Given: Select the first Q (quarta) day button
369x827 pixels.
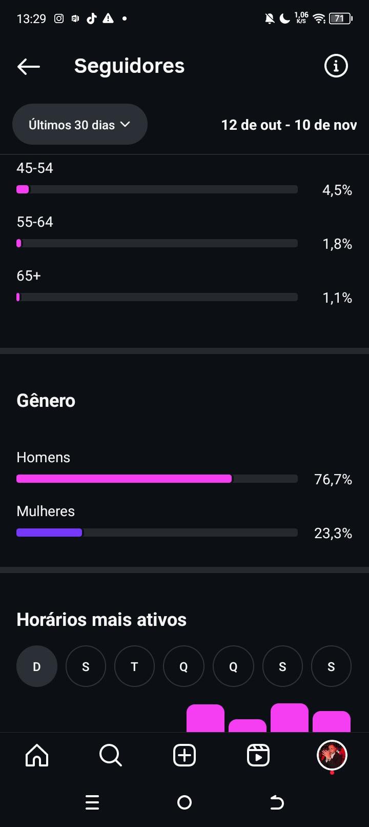Looking at the screenshot, I should [183, 666].
